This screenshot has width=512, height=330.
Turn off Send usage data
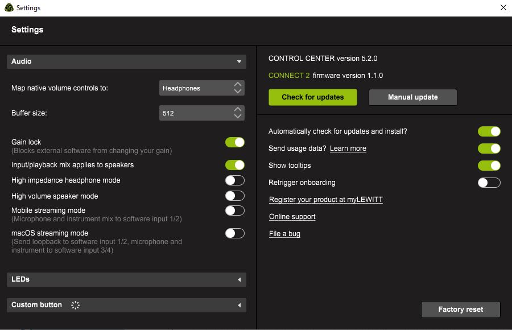point(489,148)
